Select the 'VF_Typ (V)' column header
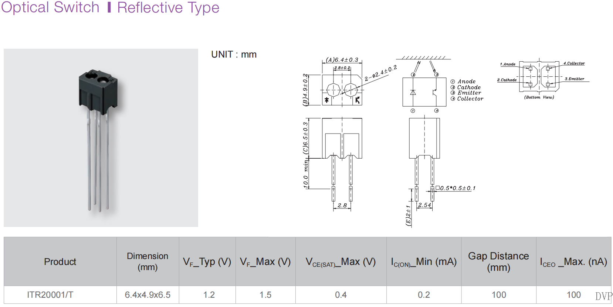The width and height of the screenshot is (613, 307). coord(207,262)
